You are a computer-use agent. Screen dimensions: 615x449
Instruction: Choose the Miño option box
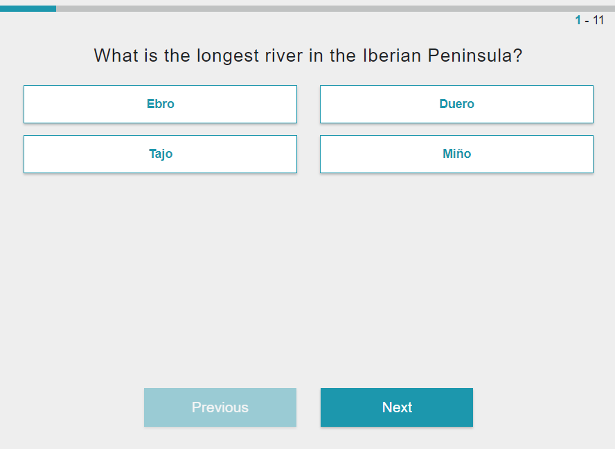coord(456,154)
